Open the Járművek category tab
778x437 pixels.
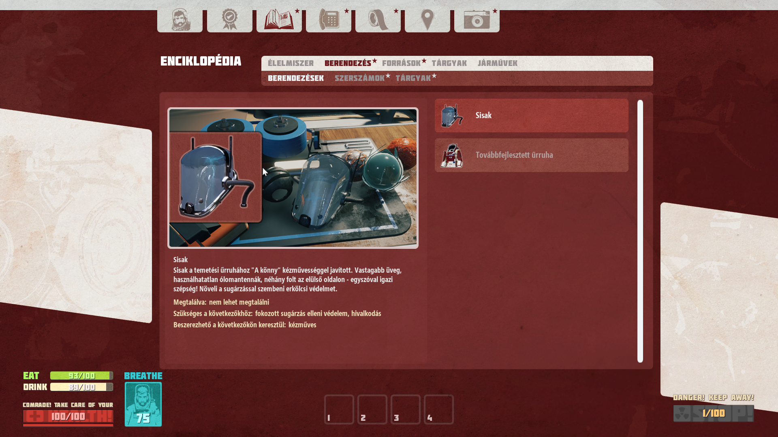click(497, 64)
